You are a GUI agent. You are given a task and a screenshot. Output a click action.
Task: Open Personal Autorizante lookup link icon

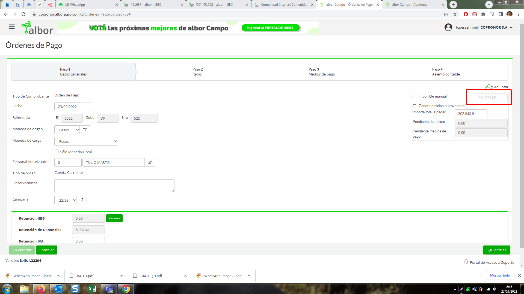click(150, 162)
